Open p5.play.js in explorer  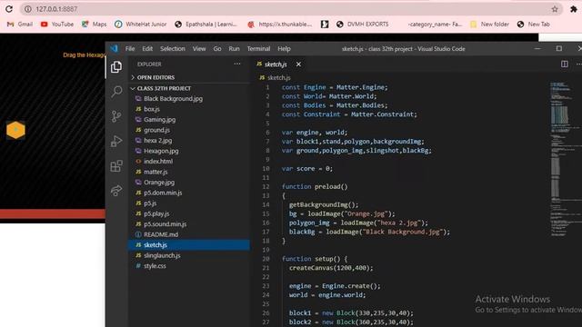(x=189, y=213)
